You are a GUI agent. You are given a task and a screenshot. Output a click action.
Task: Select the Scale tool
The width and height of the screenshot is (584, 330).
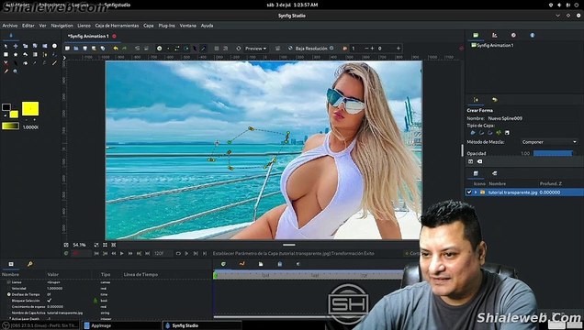point(26,46)
